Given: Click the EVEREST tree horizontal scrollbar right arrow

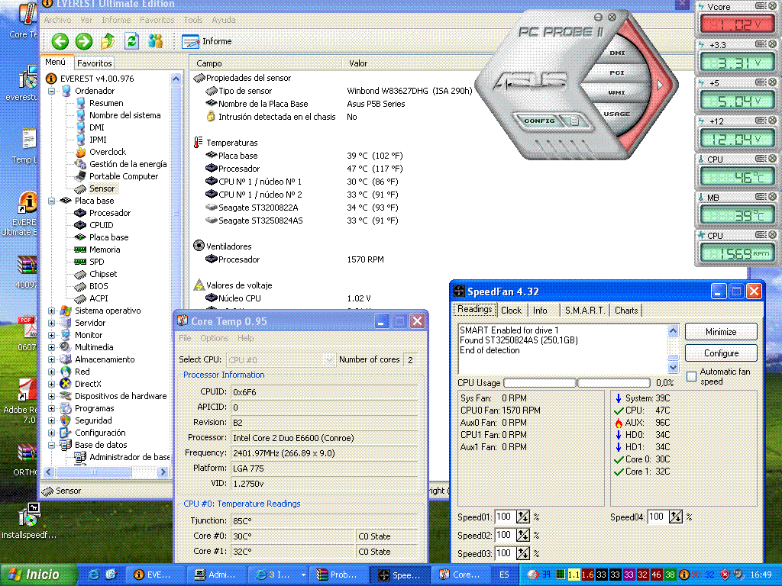Looking at the screenshot, I should pyautogui.click(x=163, y=472).
